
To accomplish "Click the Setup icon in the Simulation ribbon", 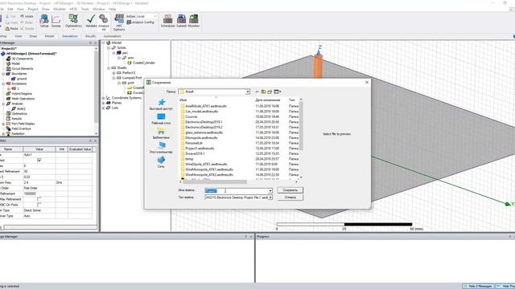I will [44, 21].
